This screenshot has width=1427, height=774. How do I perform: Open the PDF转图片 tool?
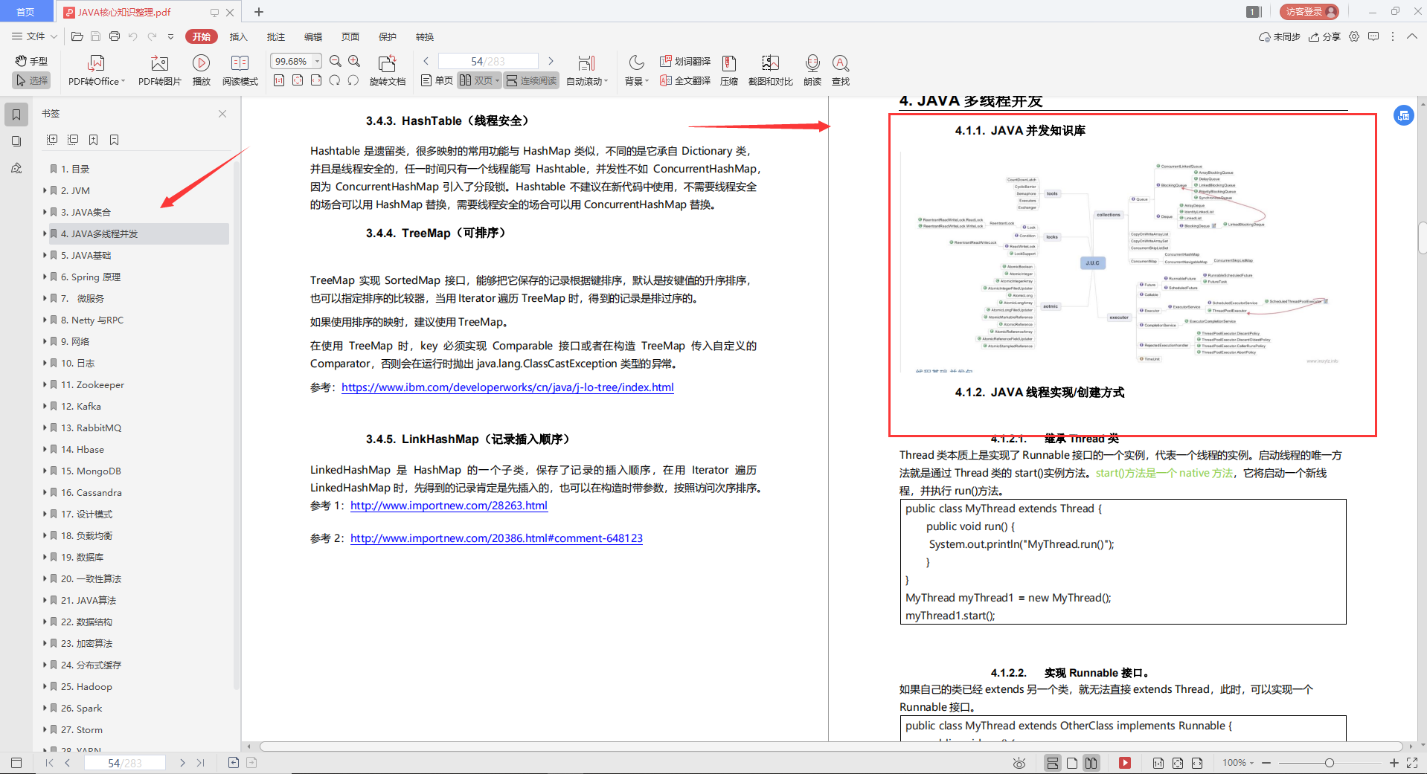[158, 70]
